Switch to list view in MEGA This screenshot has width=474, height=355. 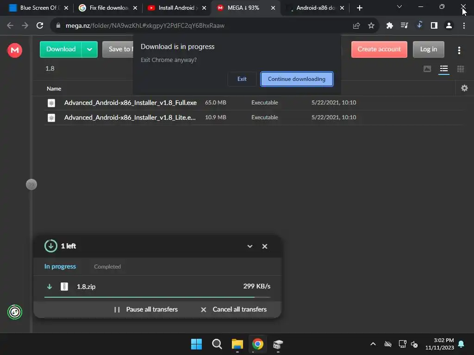pos(444,69)
